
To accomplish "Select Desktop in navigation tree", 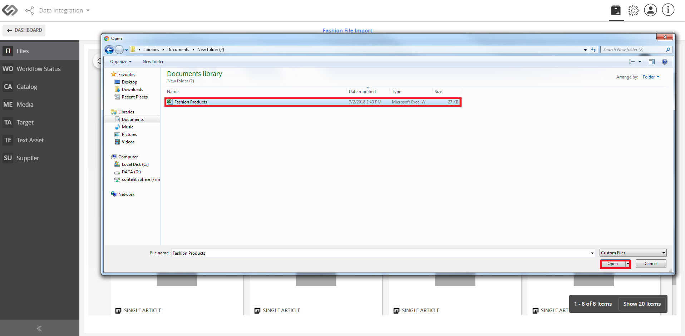I will click(129, 82).
